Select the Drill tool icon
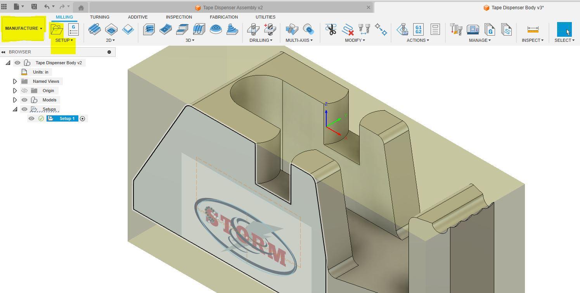This screenshot has width=580, height=293. click(x=253, y=29)
